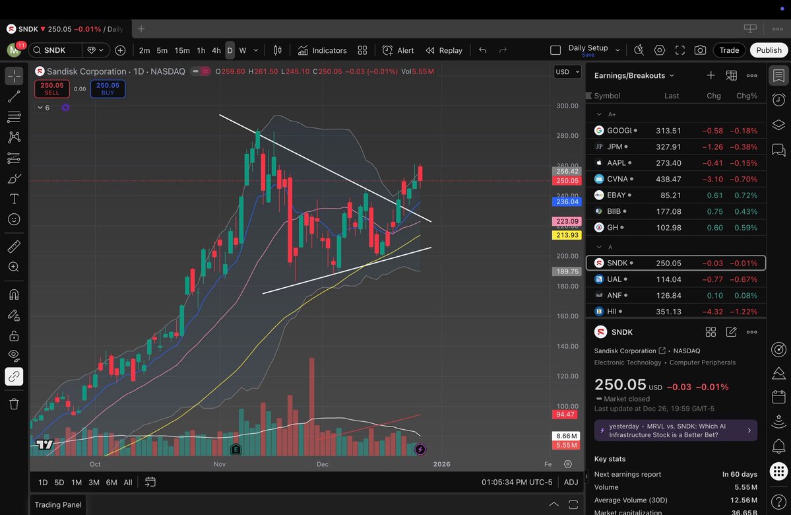Open chart settings hexagon icon
Screen dimensions: 791x515
click(659, 50)
